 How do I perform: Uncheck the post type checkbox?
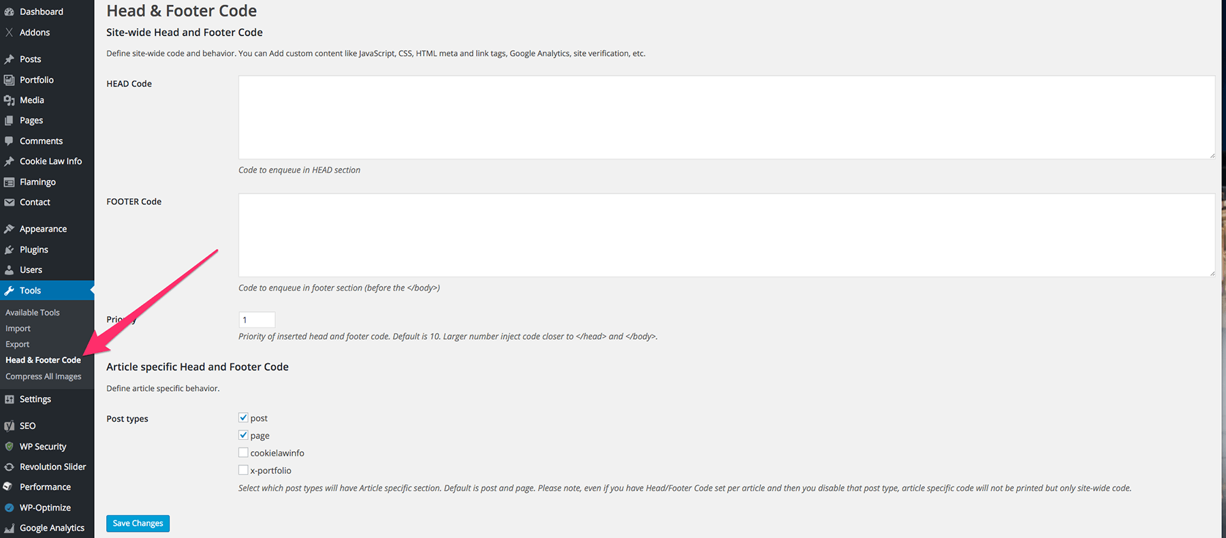pyautogui.click(x=243, y=417)
